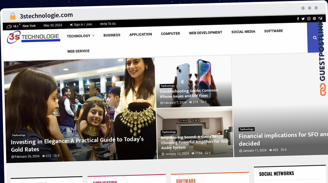Image resolution: width=328 pixels, height=183 pixels.
Task: Open the Instagram social icon in top bar
Action: pyautogui.click(x=309, y=19)
